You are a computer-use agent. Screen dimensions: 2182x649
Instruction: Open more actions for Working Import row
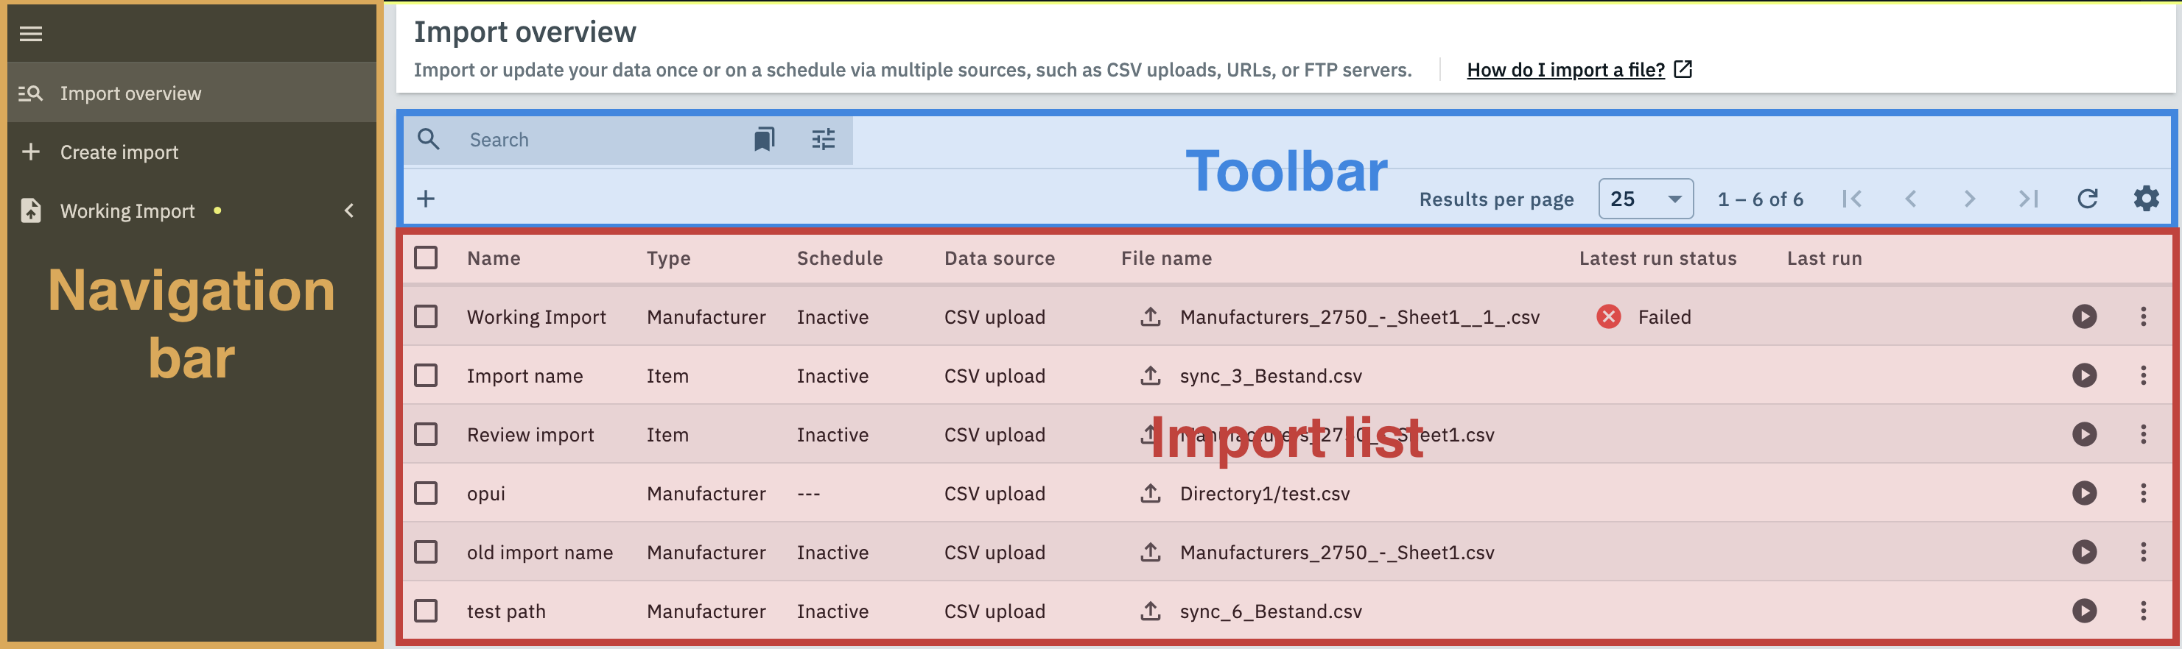click(2144, 316)
